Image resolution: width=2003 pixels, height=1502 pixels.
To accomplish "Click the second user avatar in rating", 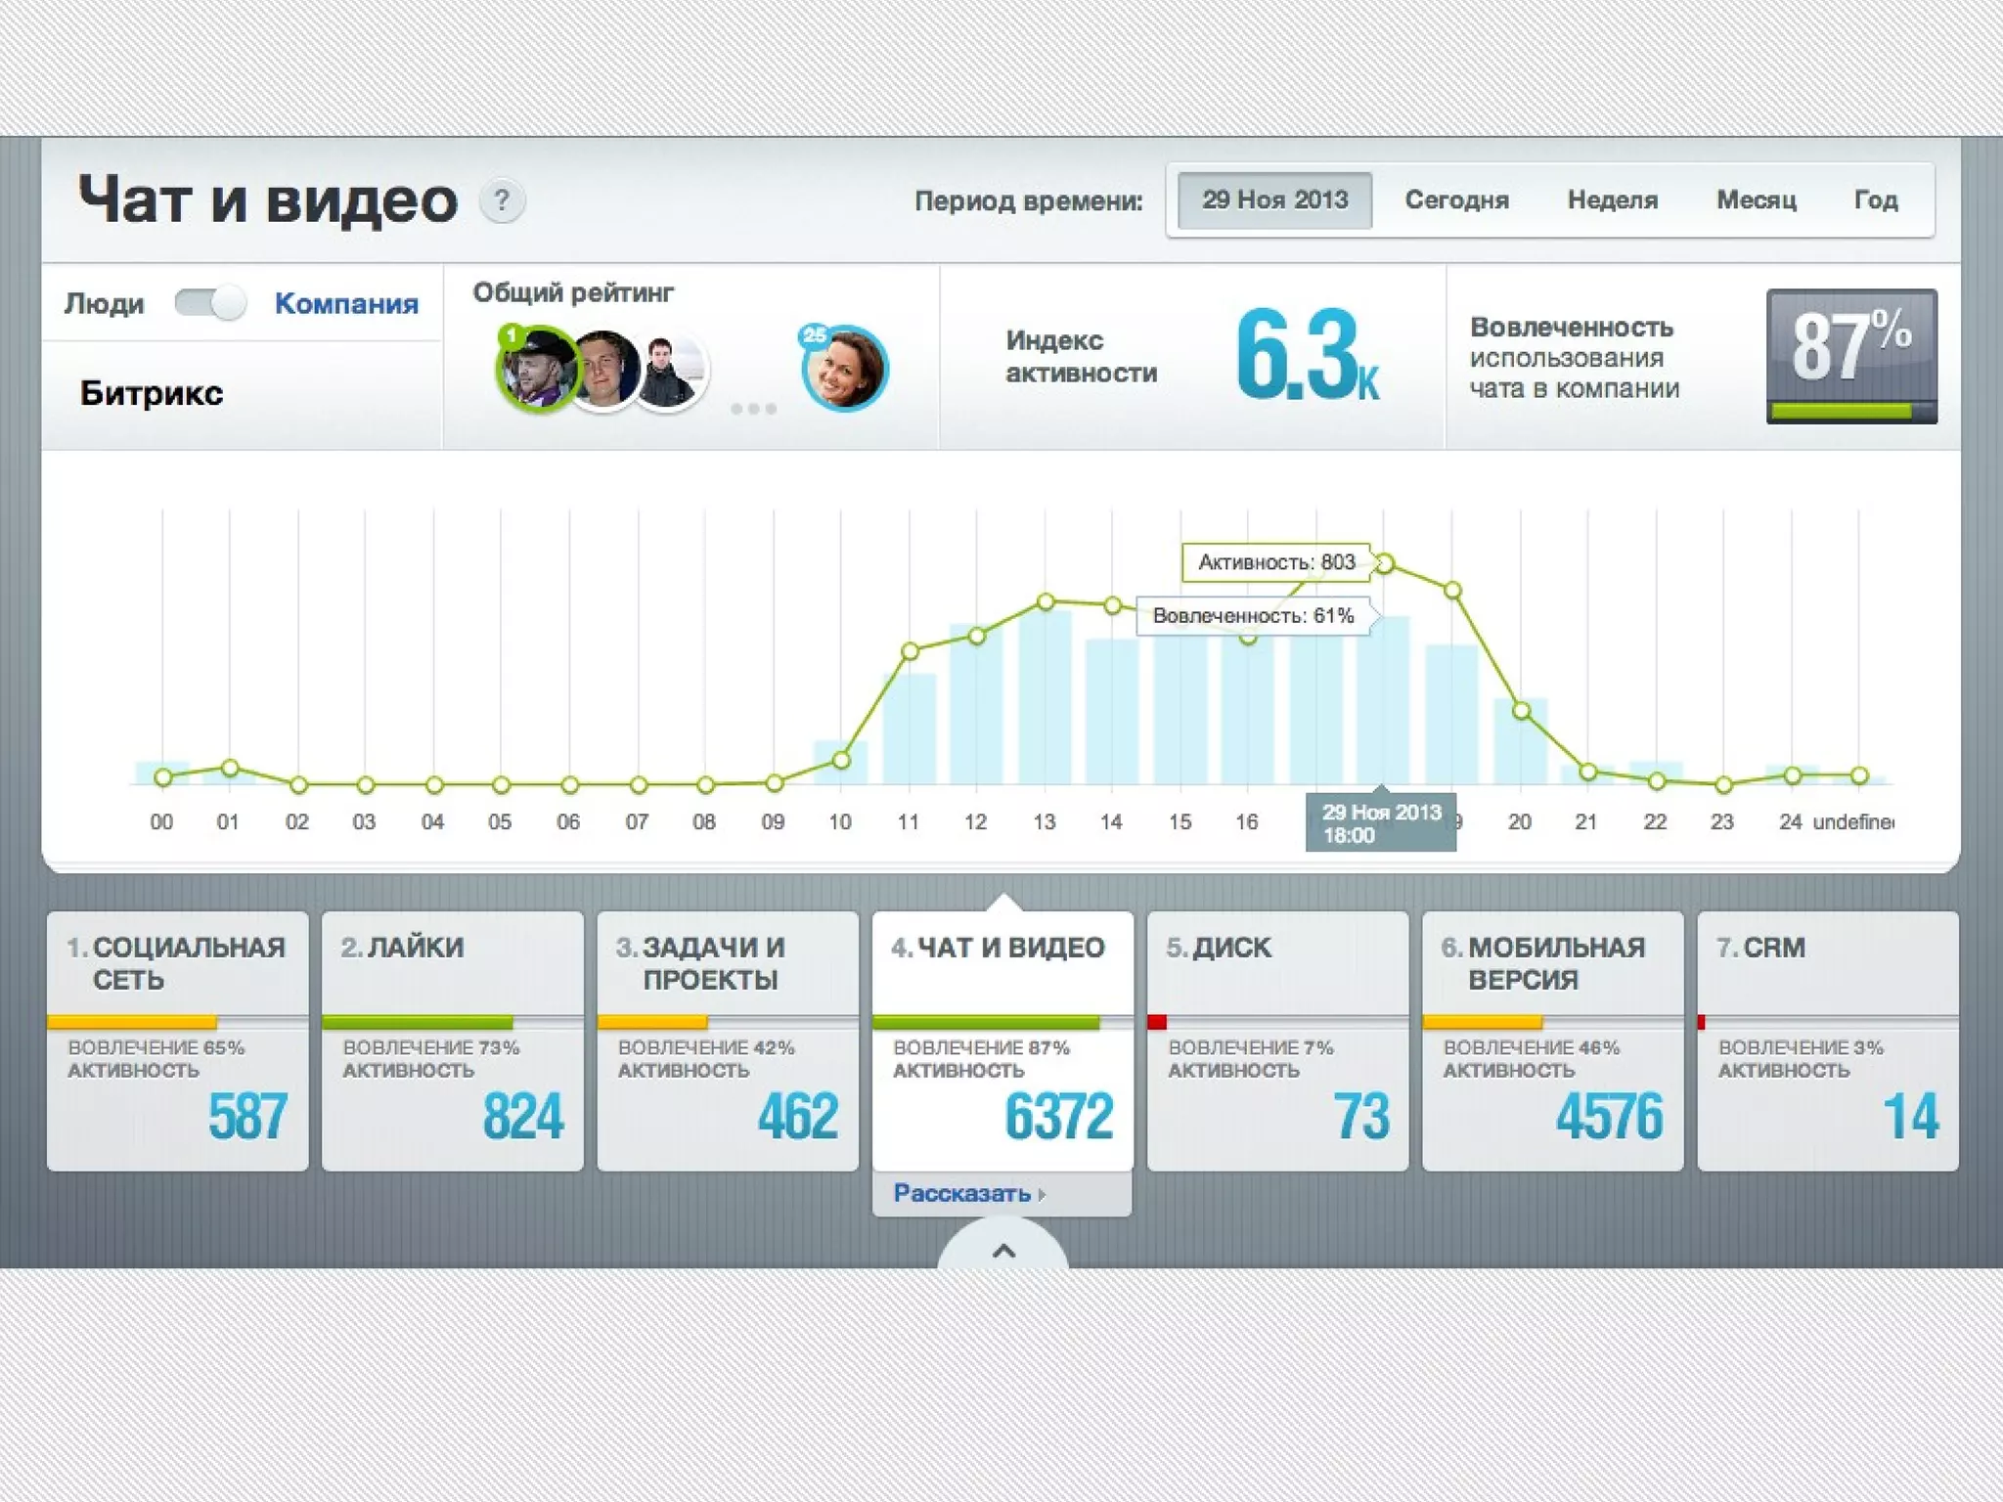I will pos(606,370).
